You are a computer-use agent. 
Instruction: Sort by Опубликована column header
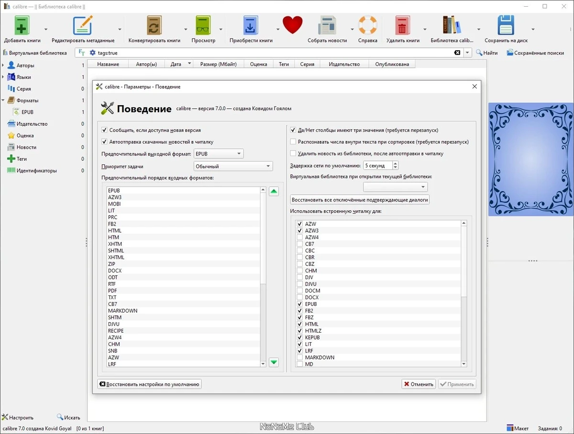(392, 64)
